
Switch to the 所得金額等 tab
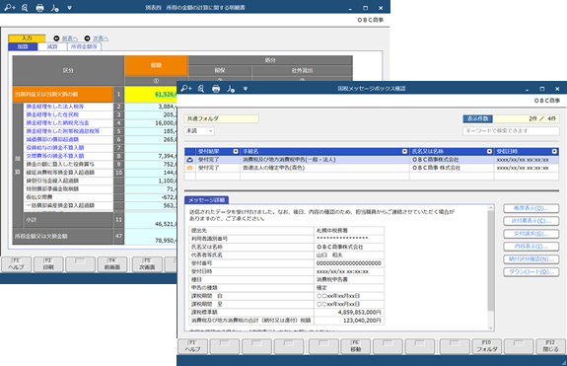pyautogui.click(x=84, y=46)
